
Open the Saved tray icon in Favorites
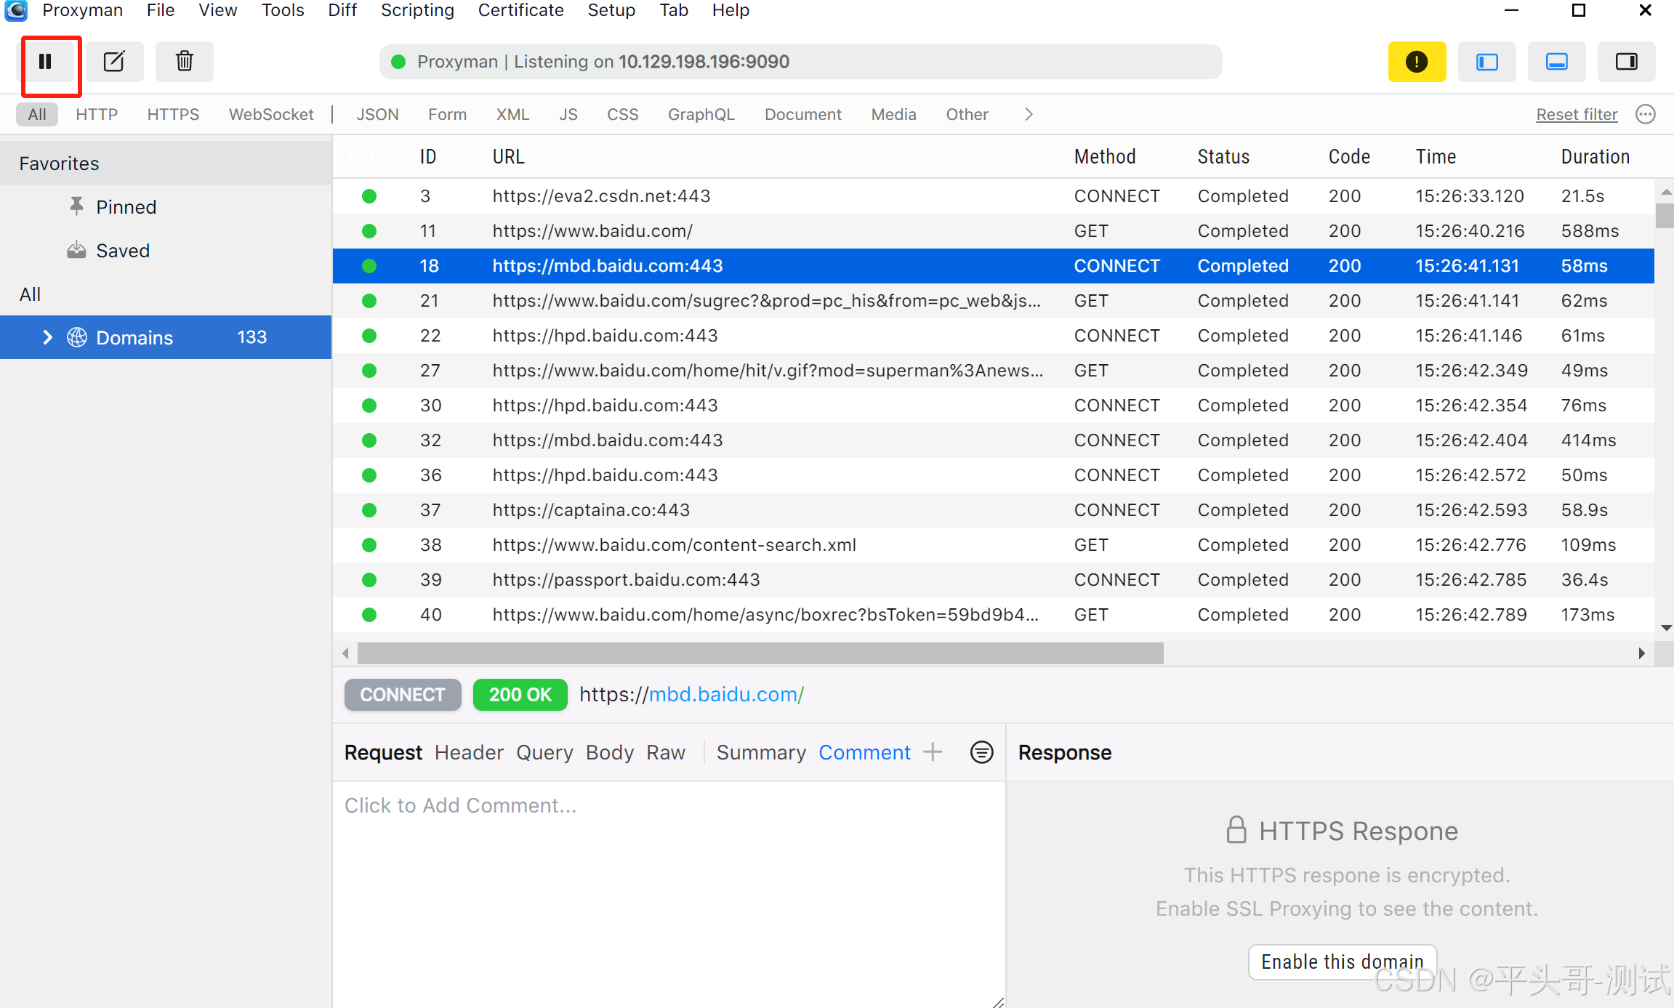[76, 251]
